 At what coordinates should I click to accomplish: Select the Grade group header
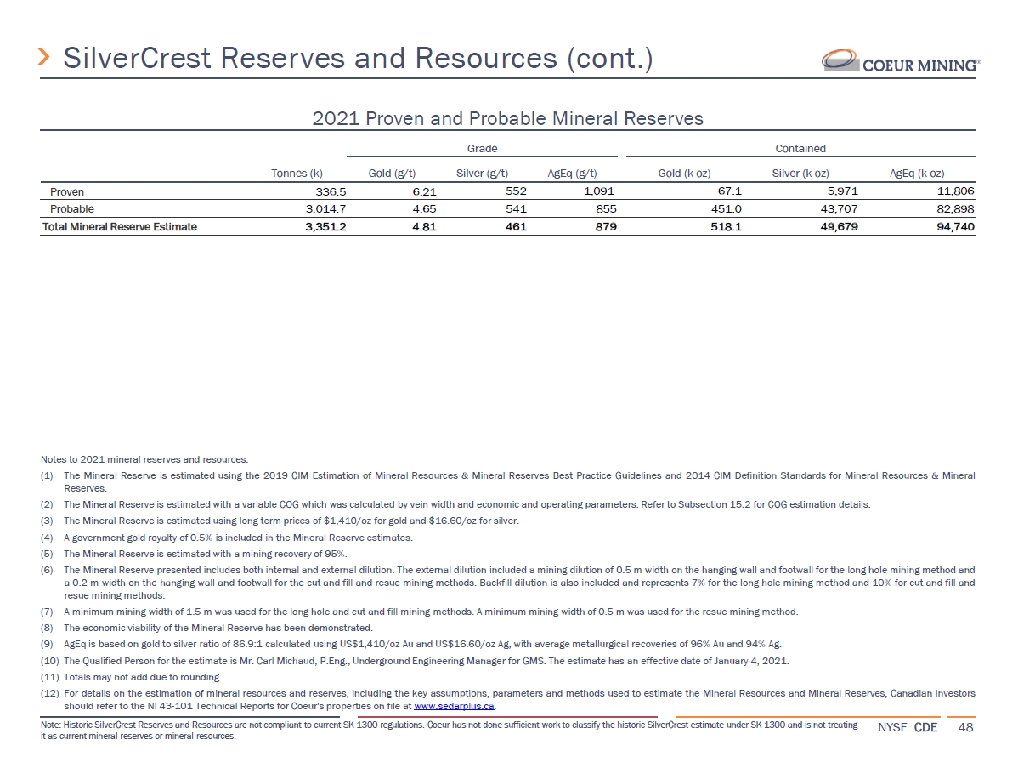pyautogui.click(x=483, y=148)
